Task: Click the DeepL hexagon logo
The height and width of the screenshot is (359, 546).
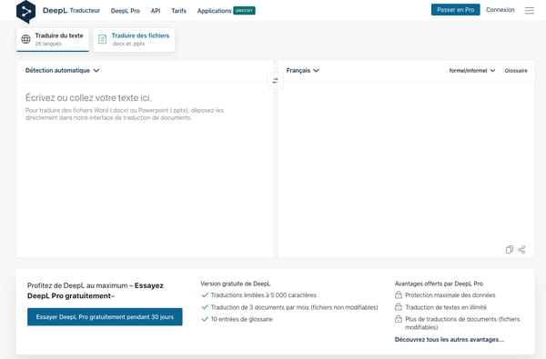Action: (x=25, y=12)
